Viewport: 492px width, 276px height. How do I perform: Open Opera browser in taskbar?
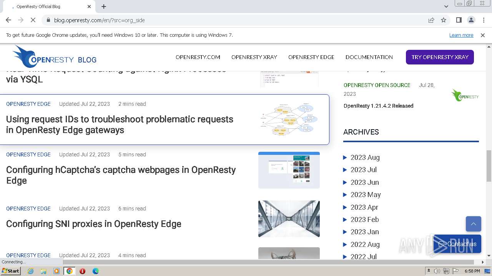(82, 271)
